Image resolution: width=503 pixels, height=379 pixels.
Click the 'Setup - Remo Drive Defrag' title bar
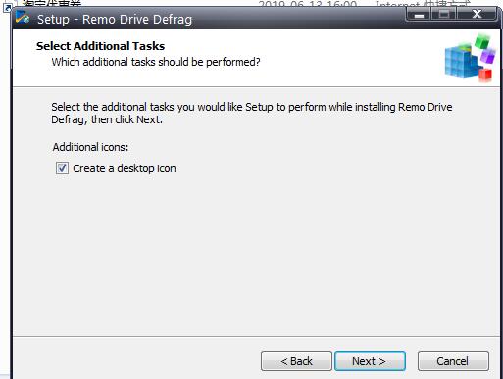pyautogui.click(x=115, y=19)
